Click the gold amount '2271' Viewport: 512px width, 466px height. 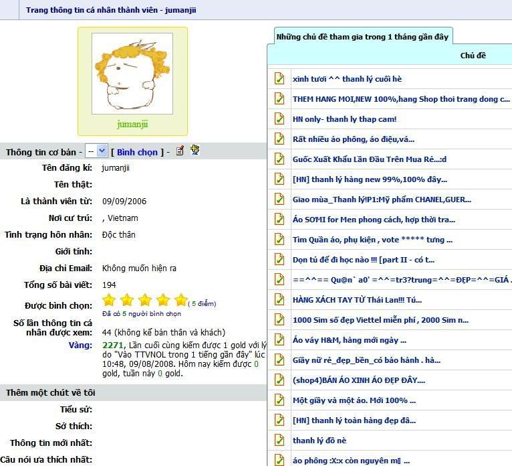[x=113, y=345]
